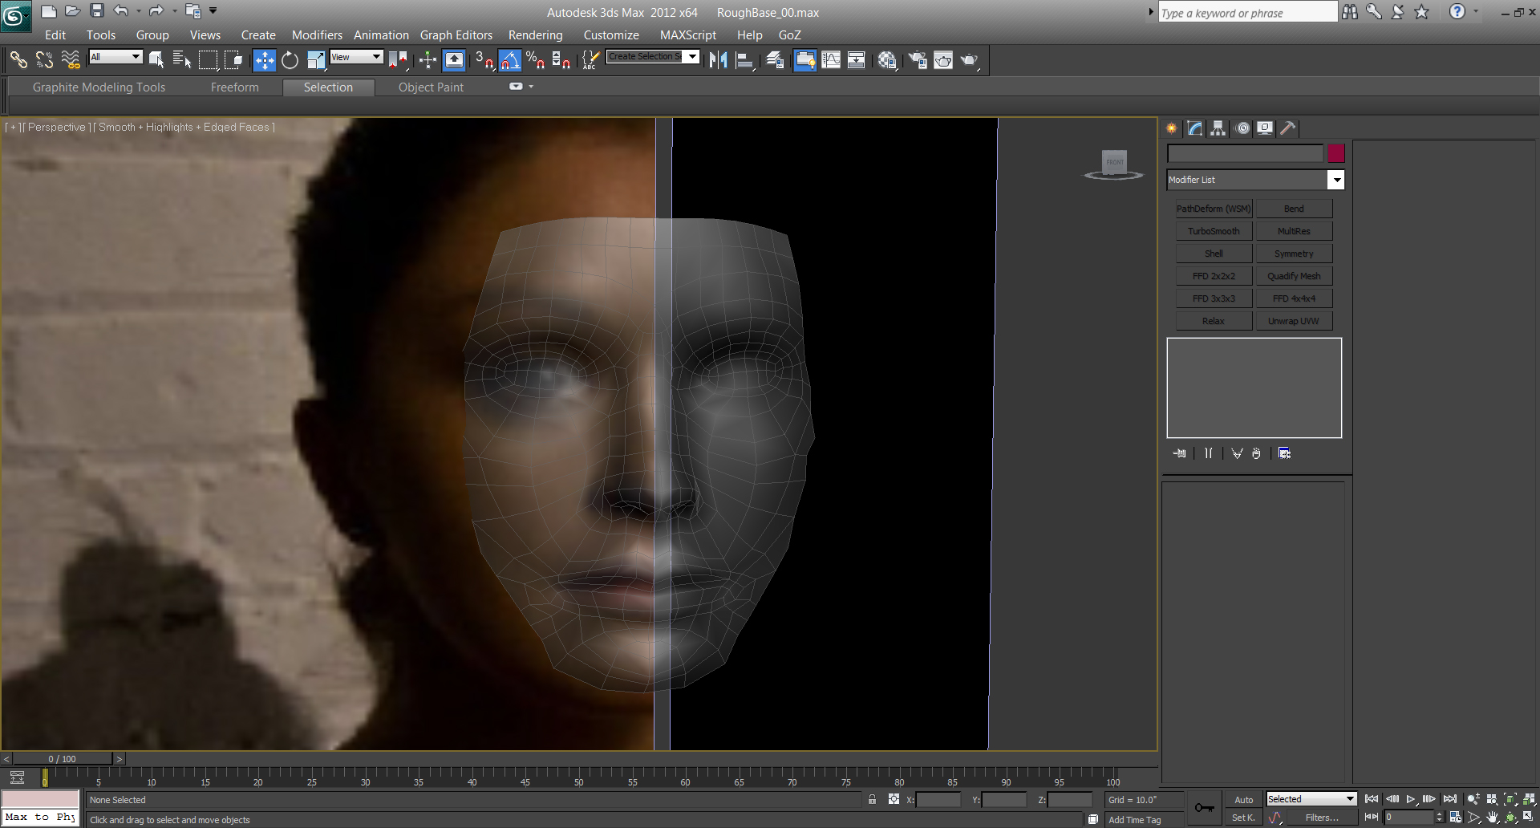
Task: Open the Rendered Frame Window
Action: coord(943,60)
